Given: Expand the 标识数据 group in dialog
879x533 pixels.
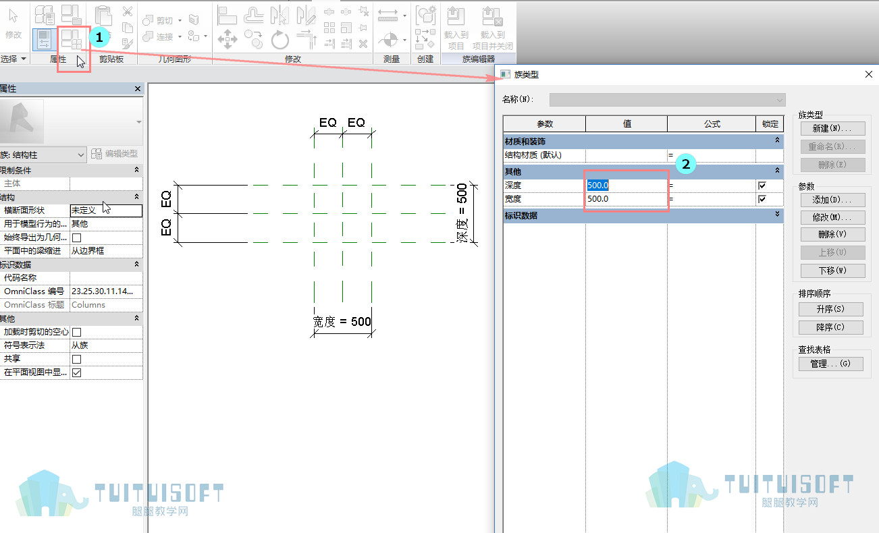Looking at the screenshot, I should [x=778, y=215].
